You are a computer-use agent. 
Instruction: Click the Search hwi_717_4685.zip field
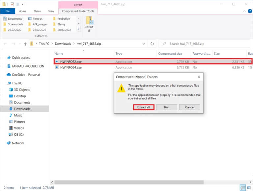[205, 44]
